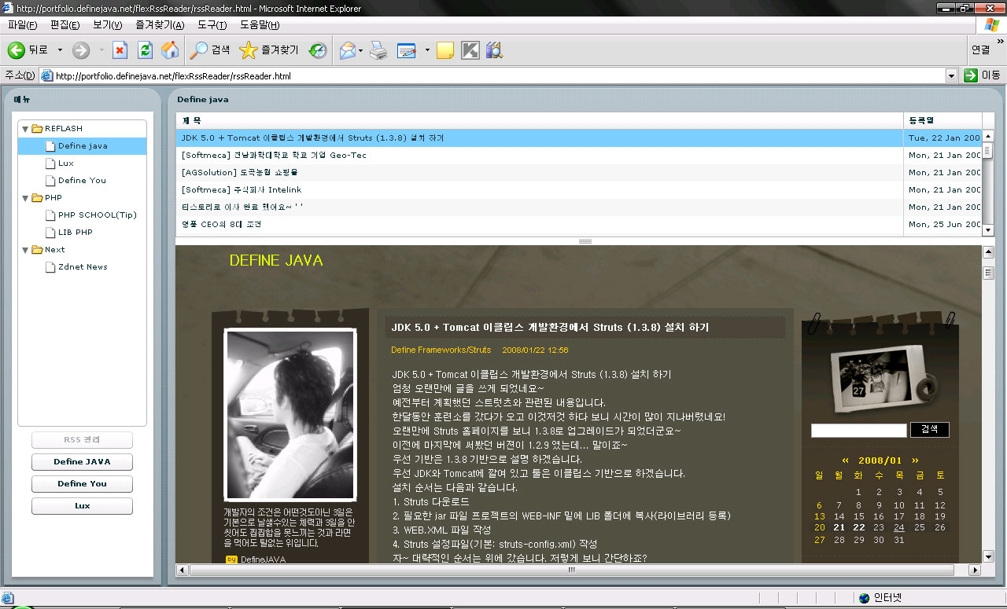Click the blog search input field
Viewport: 1007px width, 609px height.
click(x=859, y=431)
